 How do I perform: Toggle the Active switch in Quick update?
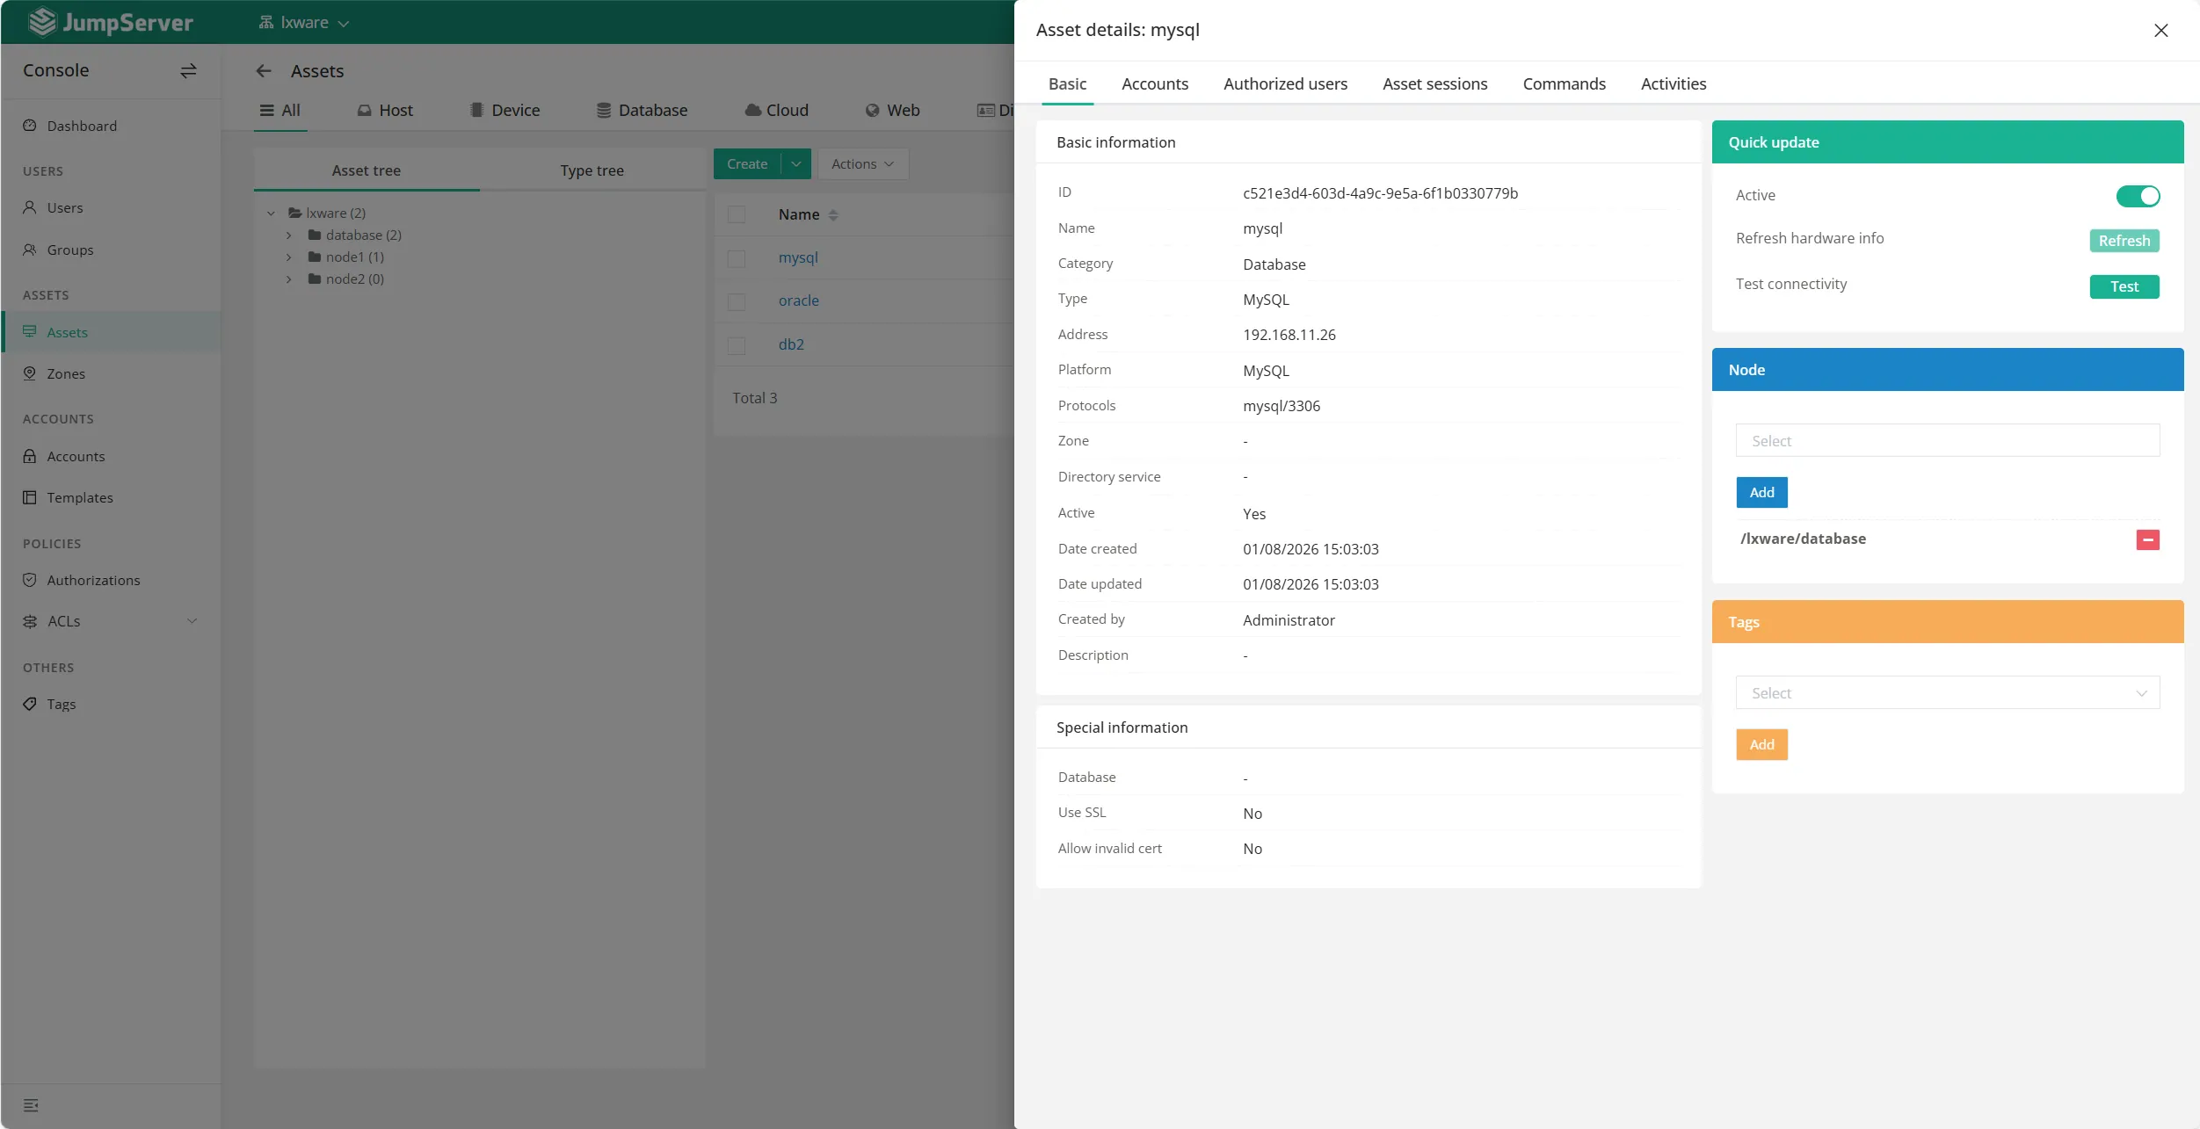point(2138,196)
